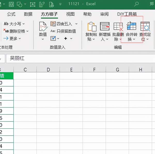Click the 四舍五入 rounding button
This screenshot has height=154, width=155.
62,24
